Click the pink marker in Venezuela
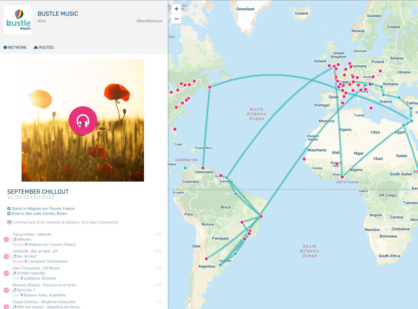This screenshot has height=309, width=418. [203, 168]
